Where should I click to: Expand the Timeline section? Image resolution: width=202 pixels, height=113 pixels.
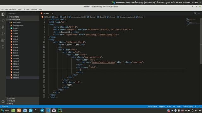point(22,101)
